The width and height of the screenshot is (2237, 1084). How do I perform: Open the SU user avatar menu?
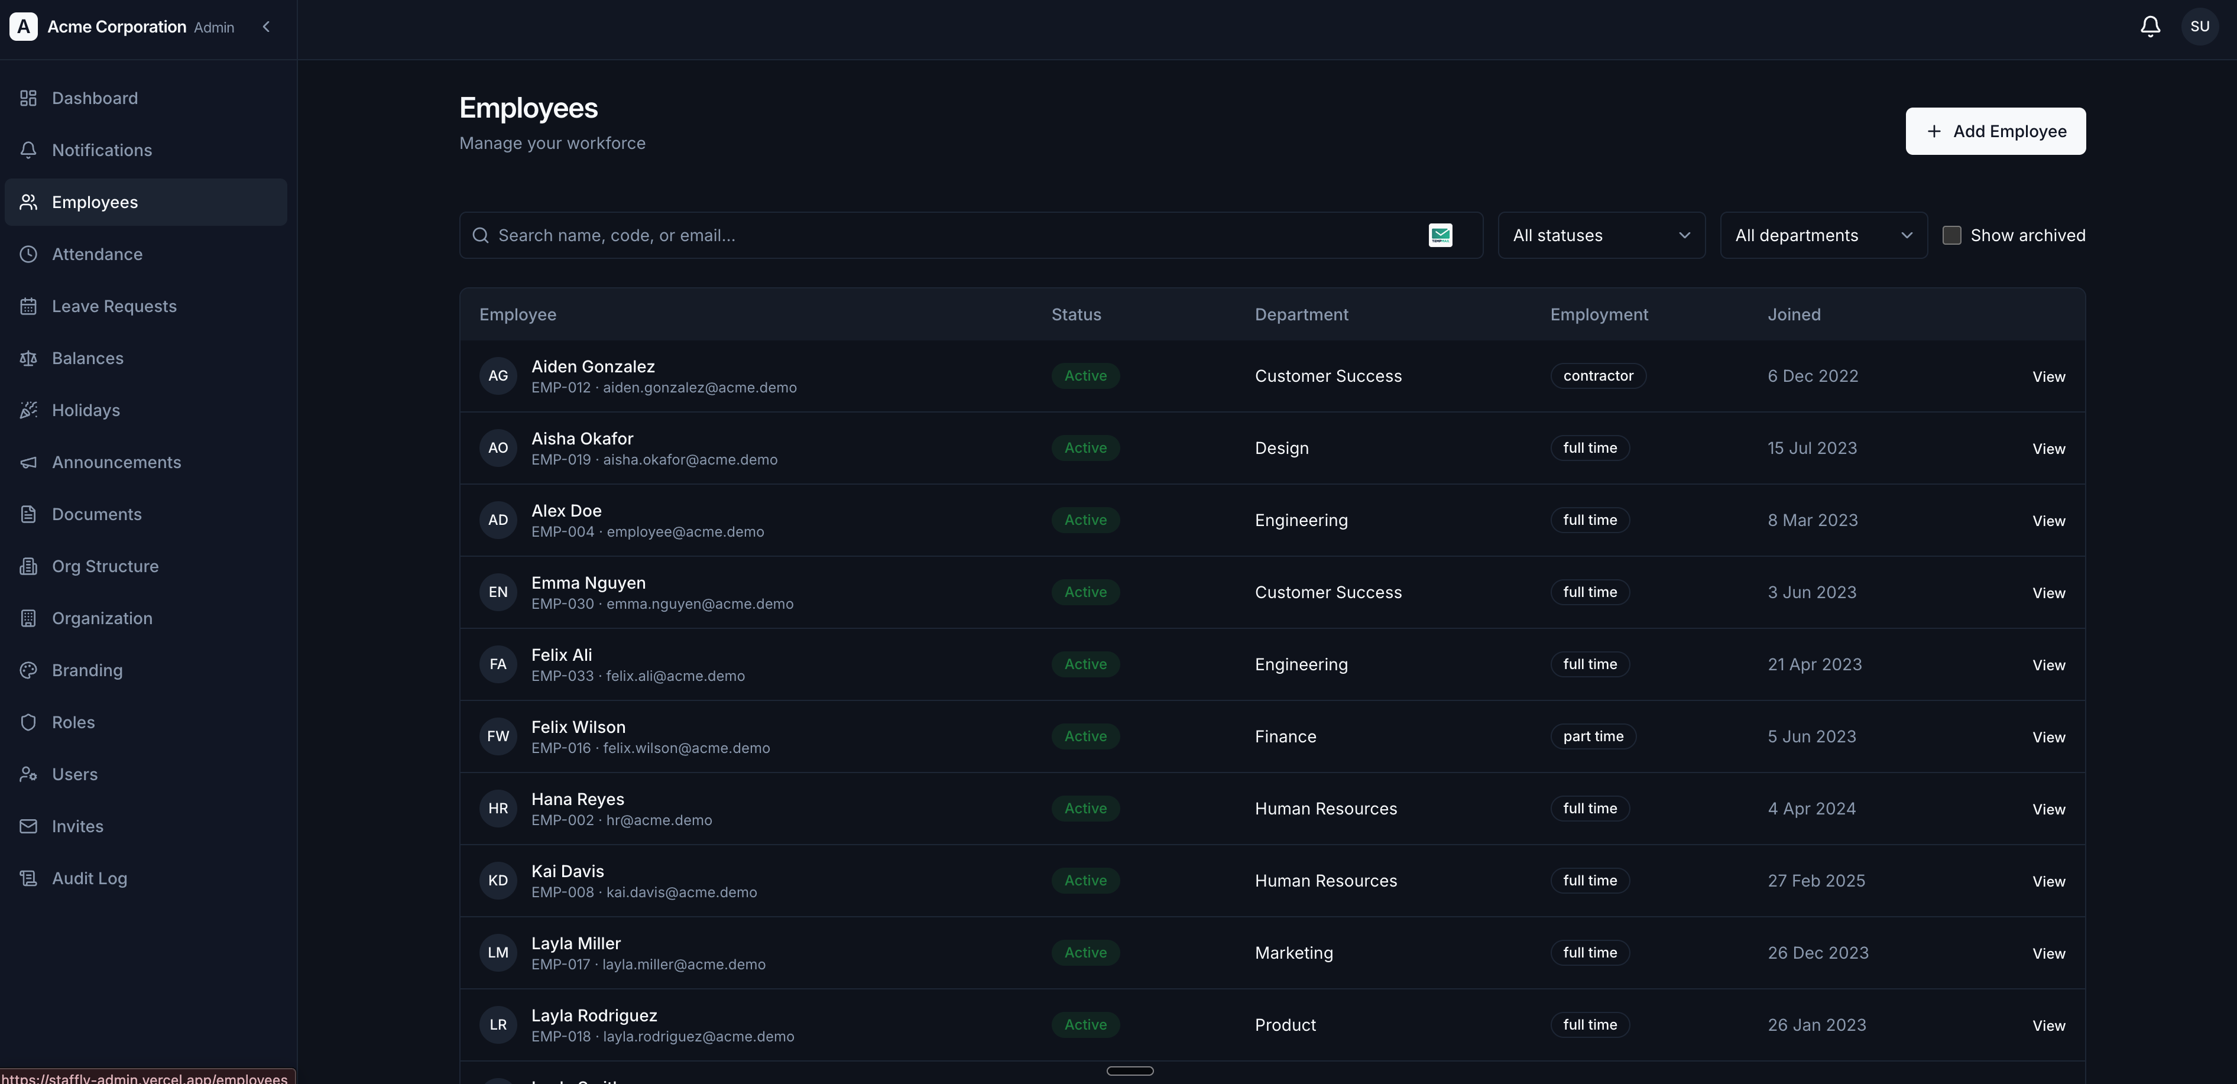(x=2200, y=27)
